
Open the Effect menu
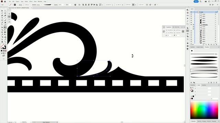tap(31, 1)
